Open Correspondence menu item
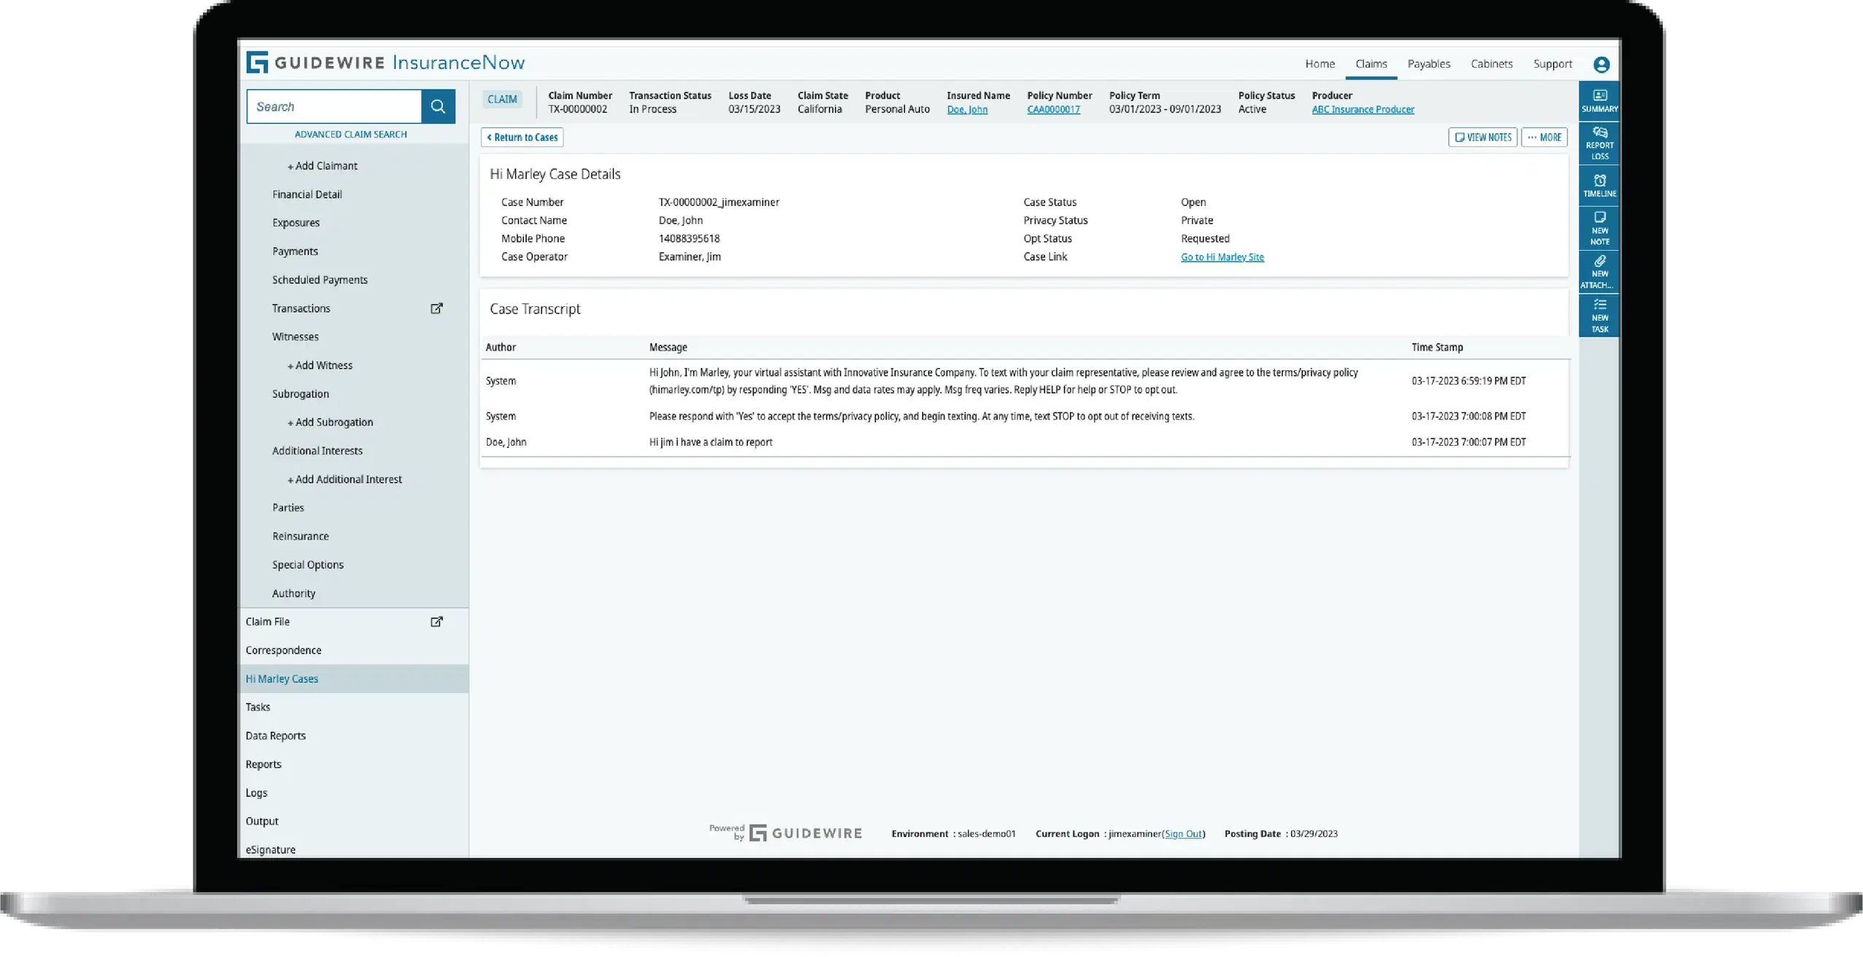Viewport: 1863px width, 957px height. pos(283,650)
